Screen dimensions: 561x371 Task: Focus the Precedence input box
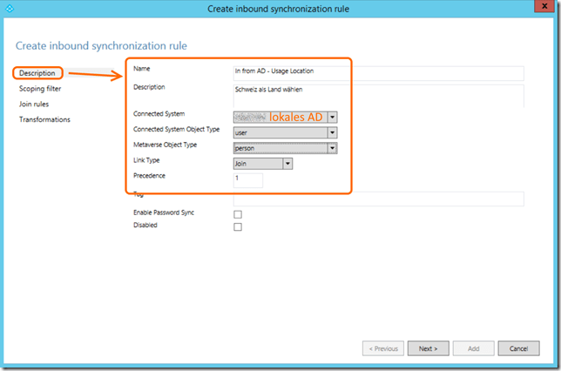click(248, 179)
